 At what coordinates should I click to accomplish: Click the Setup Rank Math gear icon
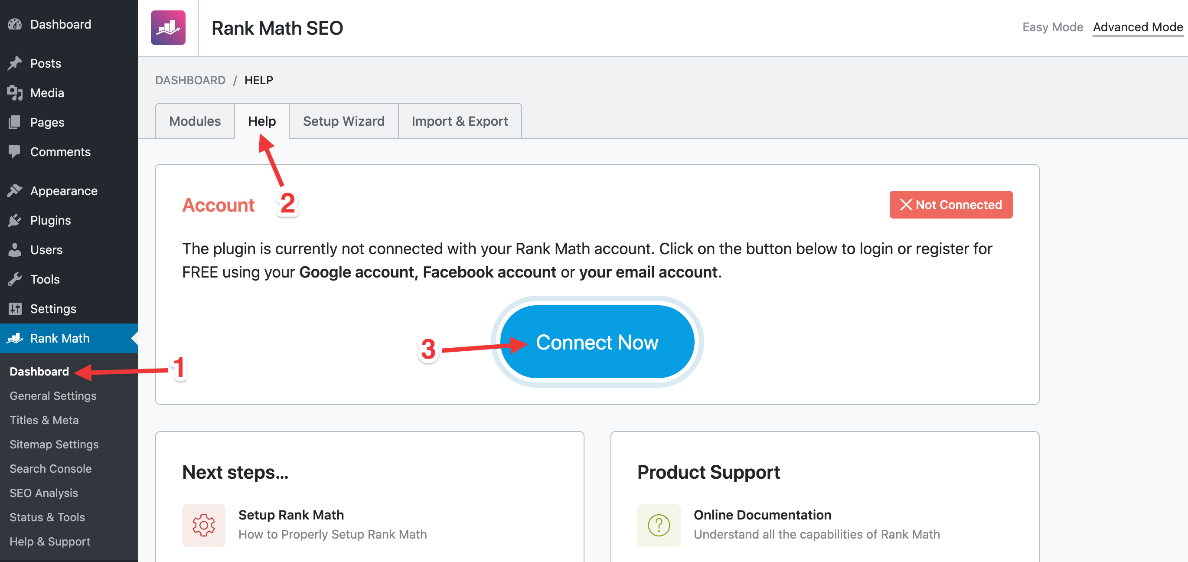[x=203, y=525]
